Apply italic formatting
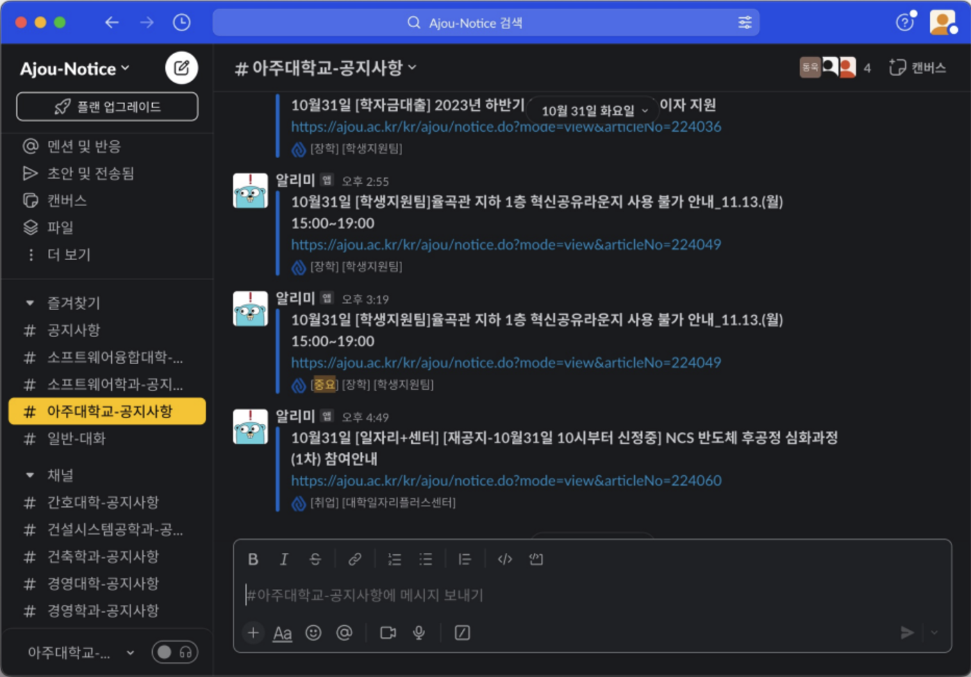The width and height of the screenshot is (971, 677). coord(284,559)
